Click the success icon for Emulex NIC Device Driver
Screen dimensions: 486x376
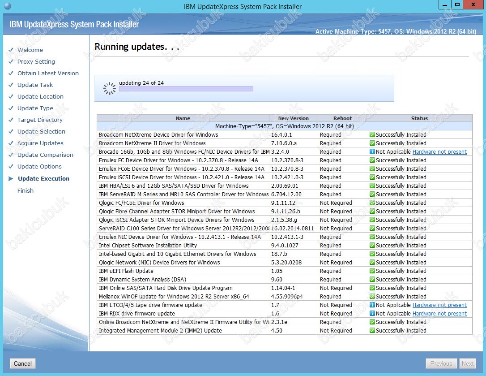(372, 237)
